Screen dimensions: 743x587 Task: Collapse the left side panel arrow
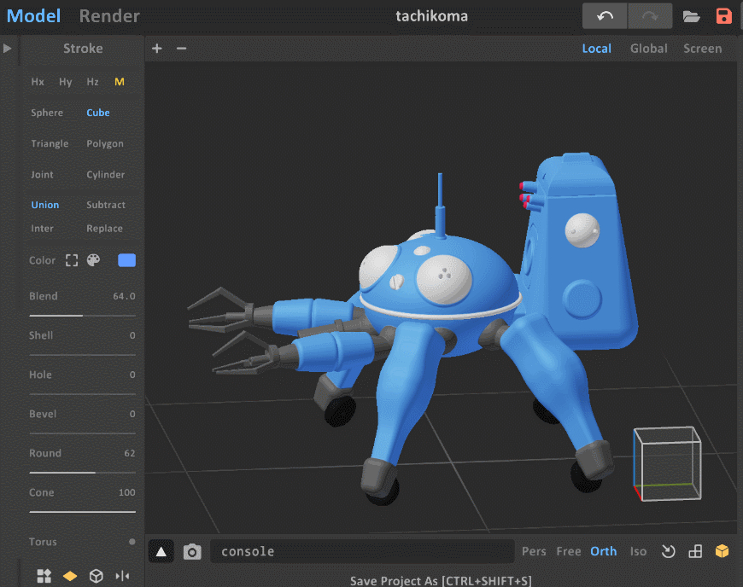(x=8, y=49)
